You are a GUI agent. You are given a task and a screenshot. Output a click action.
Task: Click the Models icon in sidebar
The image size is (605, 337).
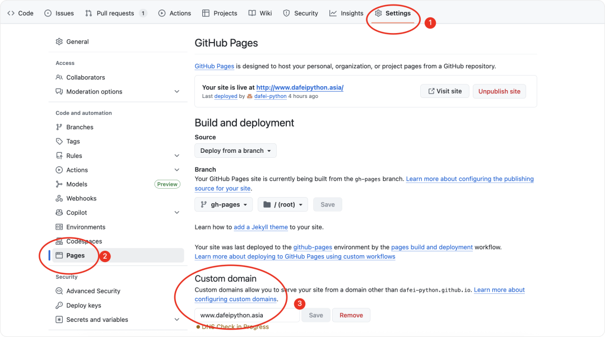click(x=59, y=184)
